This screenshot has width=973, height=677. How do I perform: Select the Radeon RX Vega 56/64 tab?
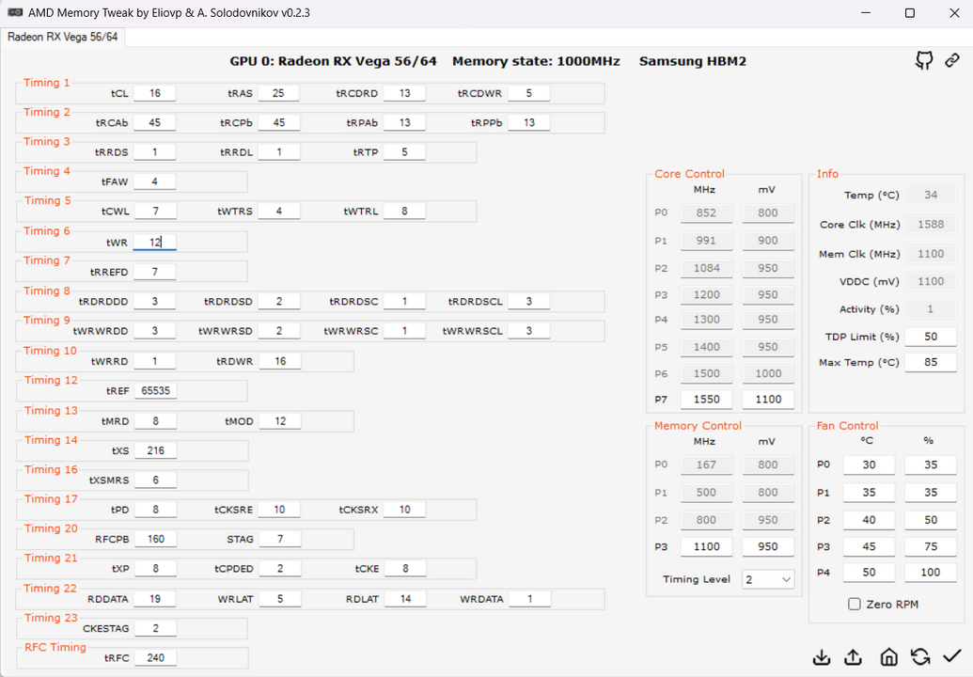(x=62, y=37)
